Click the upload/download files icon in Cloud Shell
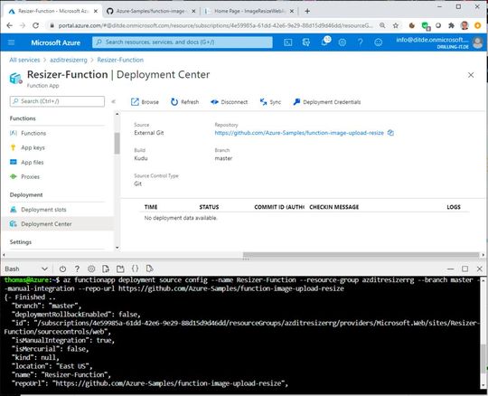This screenshot has height=396, width=488. click(106, 269)
